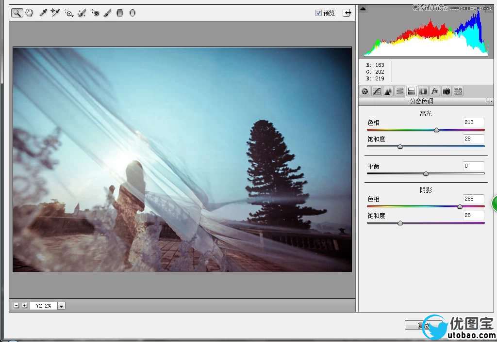The image size is (497, 342).
Task: Click the B: 219 readout
Action: coord(375,78)
